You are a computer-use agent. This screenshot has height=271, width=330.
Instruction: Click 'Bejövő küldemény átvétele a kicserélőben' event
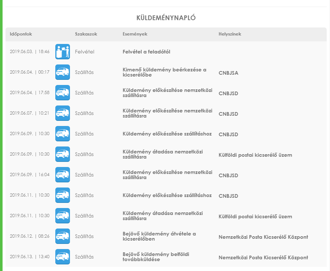pos(159,236)
